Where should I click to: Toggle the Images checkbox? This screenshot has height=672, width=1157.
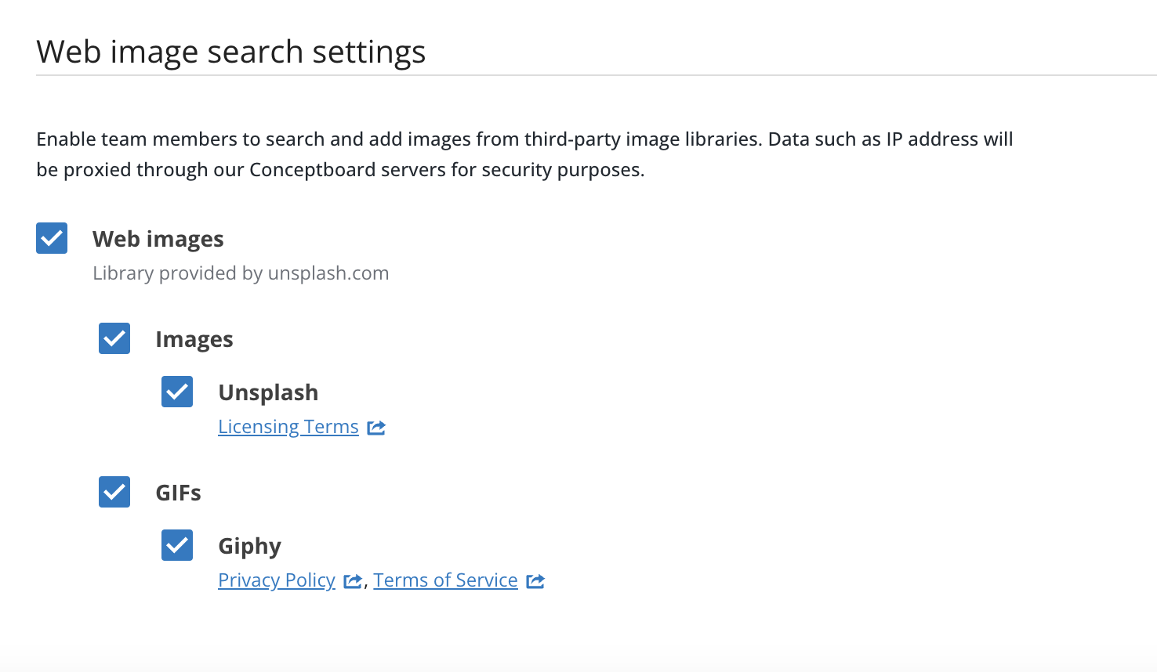114,338
